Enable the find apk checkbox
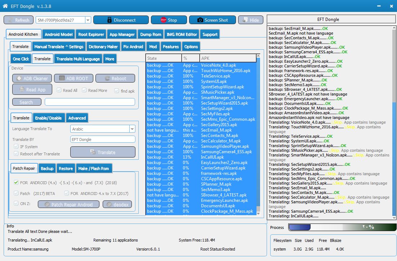 [x=117, y=91]
